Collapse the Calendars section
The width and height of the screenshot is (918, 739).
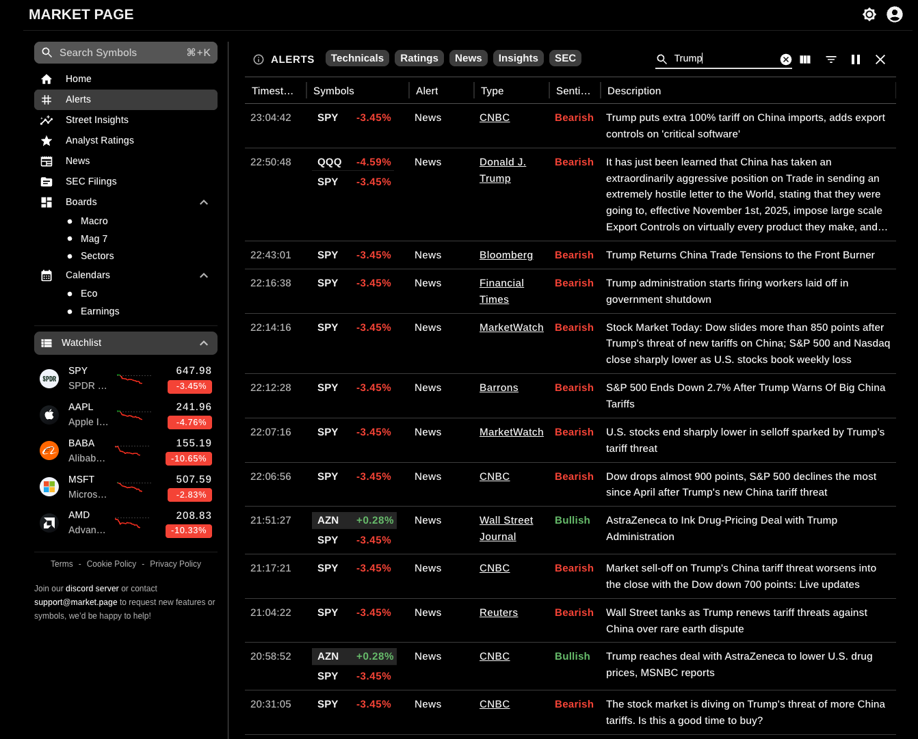click(203, 275)
